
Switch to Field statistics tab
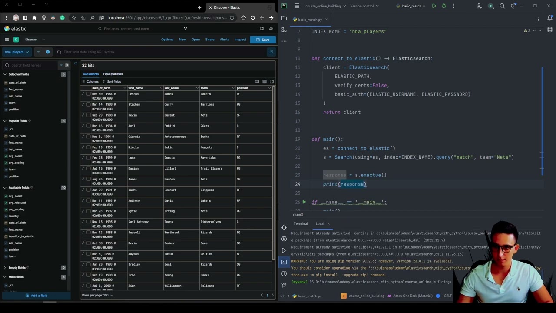(x=113, y=74)
